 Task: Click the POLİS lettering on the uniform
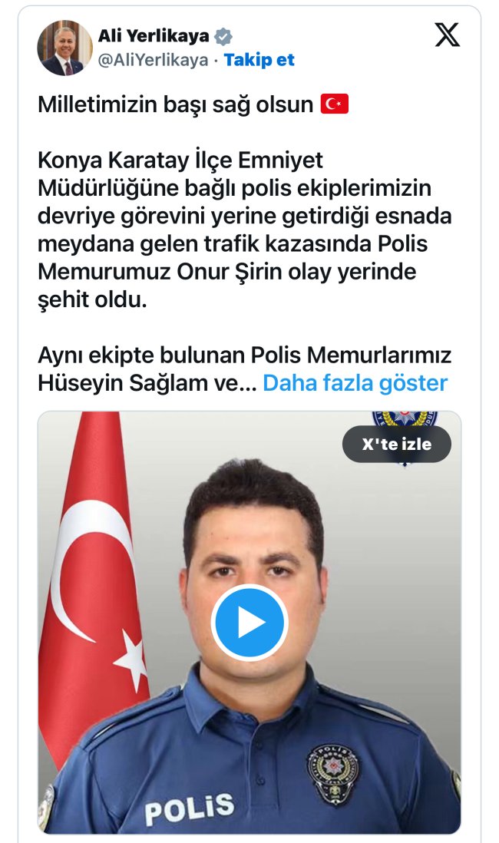click(190, 808)
